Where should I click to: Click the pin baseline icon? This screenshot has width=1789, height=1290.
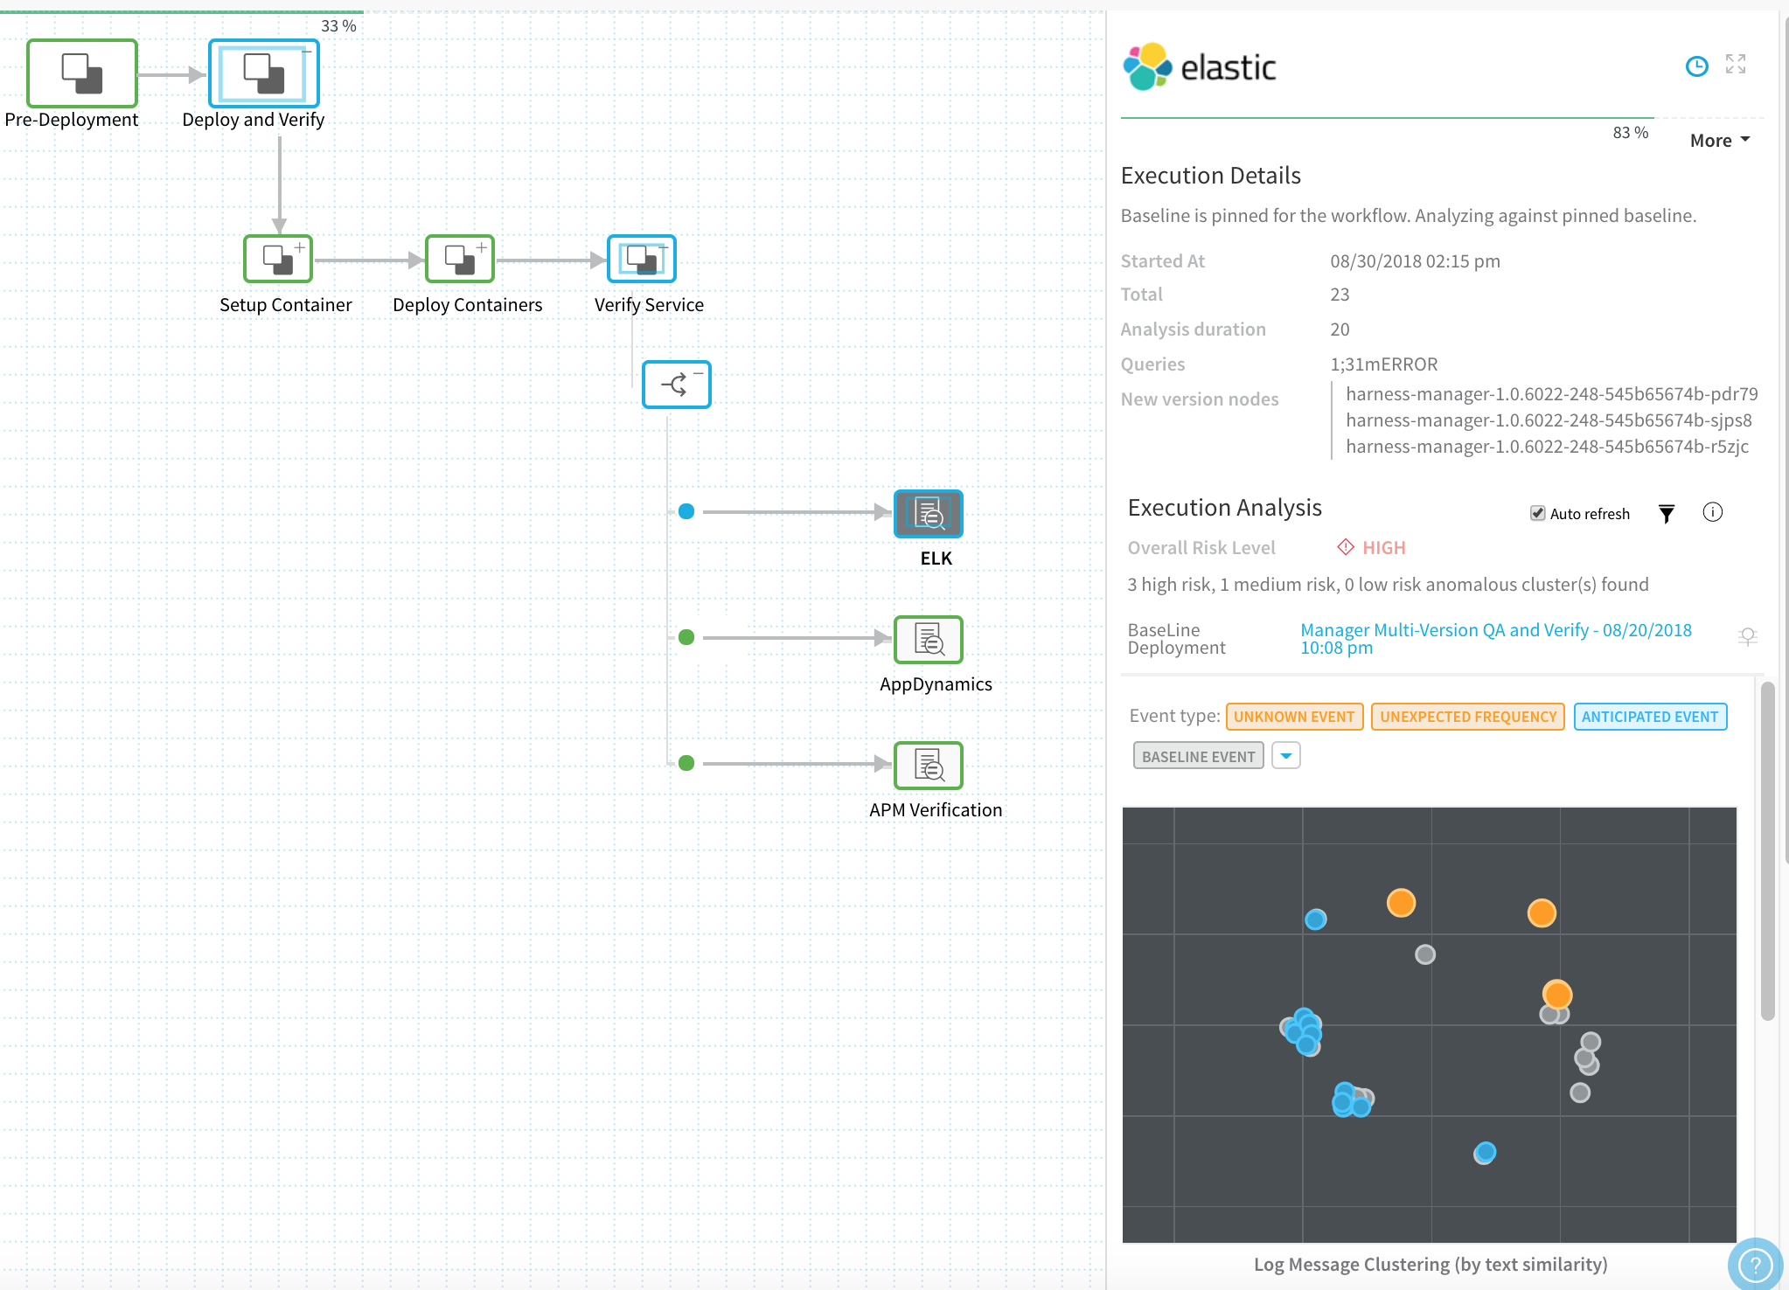(1748, 637)
